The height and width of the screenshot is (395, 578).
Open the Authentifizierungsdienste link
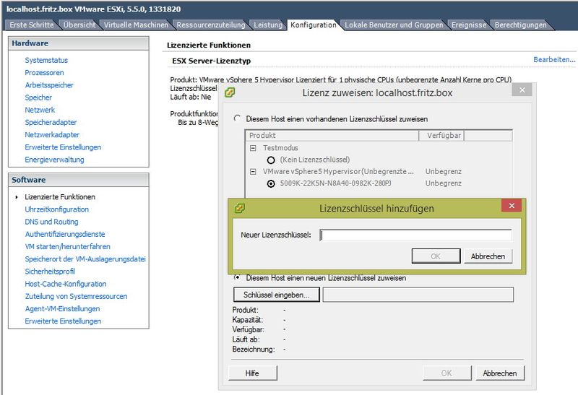pyautogui.click(x=65, y=235)
